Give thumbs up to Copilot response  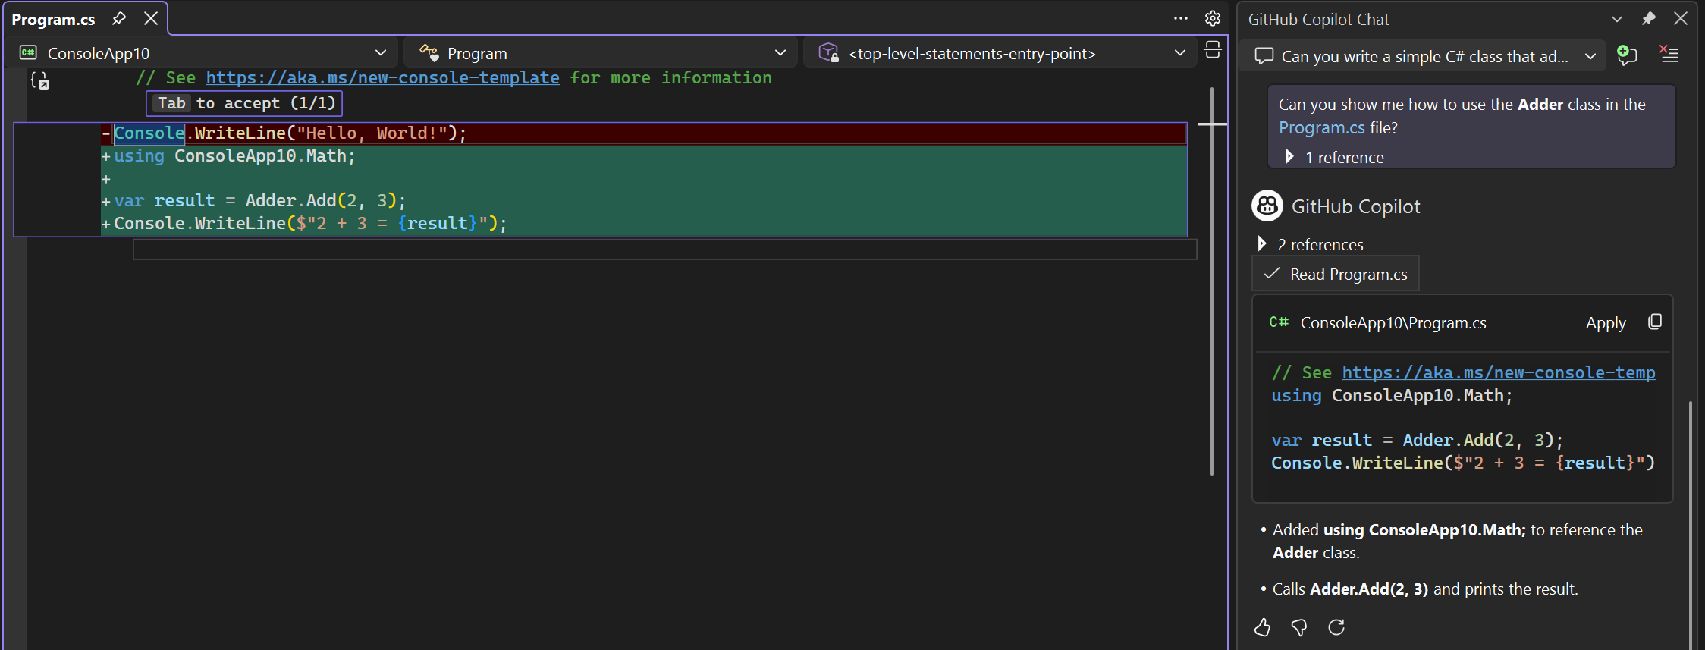[1262, 627]
